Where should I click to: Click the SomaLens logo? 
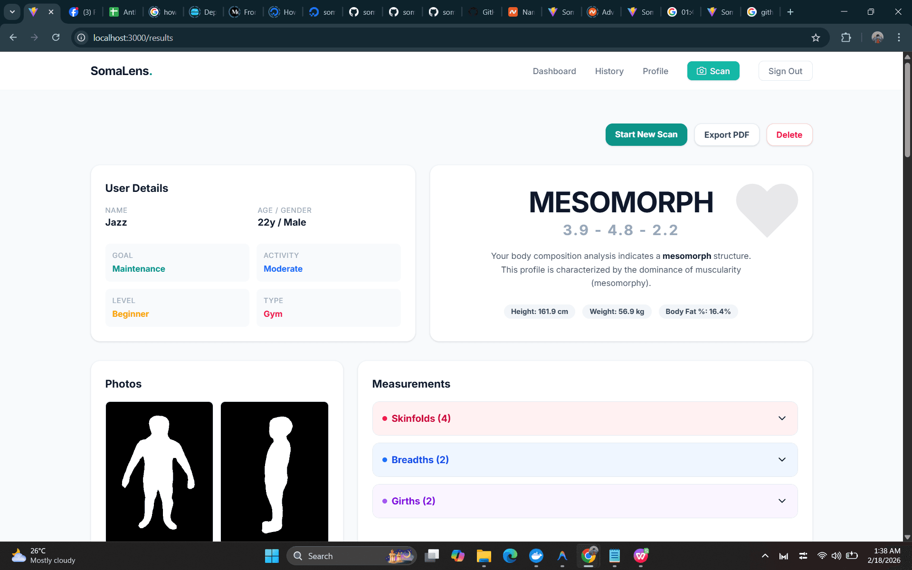121,71
